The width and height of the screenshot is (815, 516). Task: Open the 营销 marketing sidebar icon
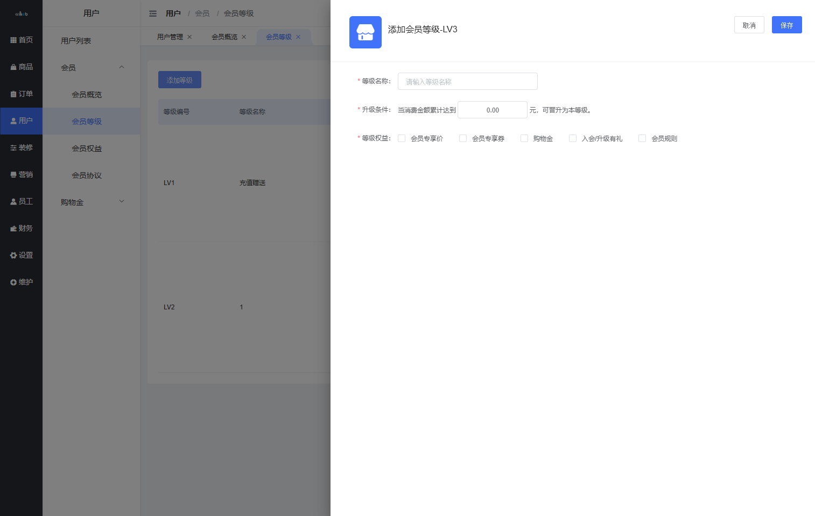13,175
